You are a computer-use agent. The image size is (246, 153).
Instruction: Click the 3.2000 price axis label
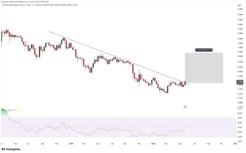(x=240, y=29)
